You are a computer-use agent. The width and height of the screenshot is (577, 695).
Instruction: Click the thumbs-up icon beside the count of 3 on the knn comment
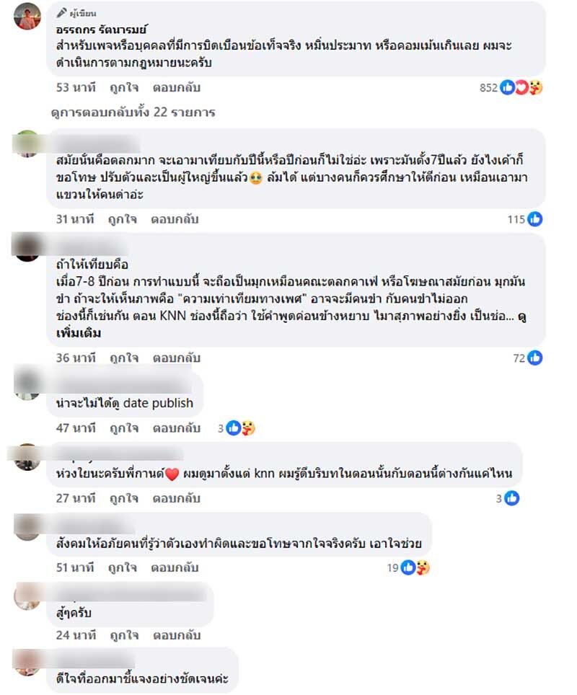[x=512, y=498]
